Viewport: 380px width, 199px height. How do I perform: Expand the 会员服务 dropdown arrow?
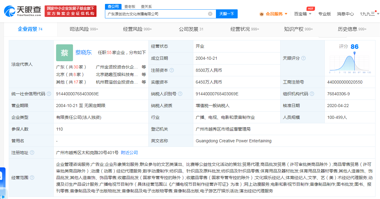tap(286, 14)
